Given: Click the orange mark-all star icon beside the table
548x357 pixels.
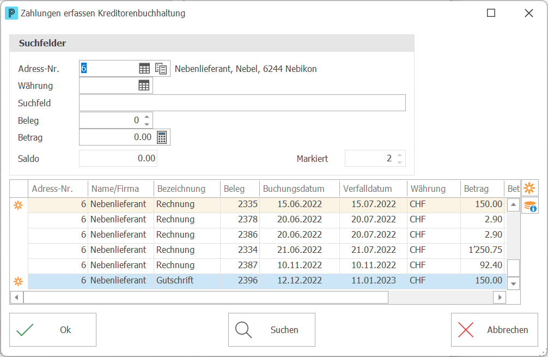Looking at the screenshot, I should (x=529, y=188).
